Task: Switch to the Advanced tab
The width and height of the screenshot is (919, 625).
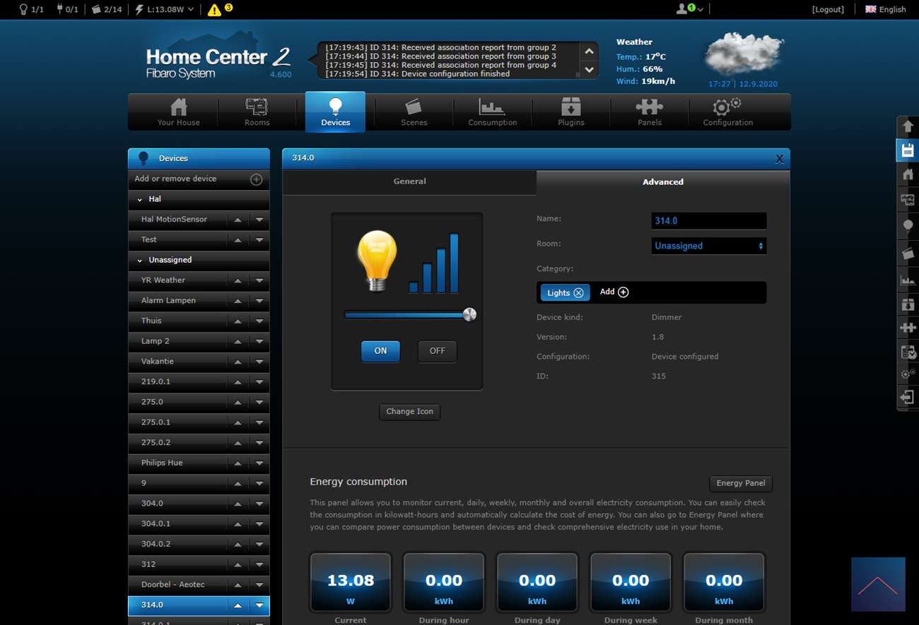Action: (x=662, y=182)
